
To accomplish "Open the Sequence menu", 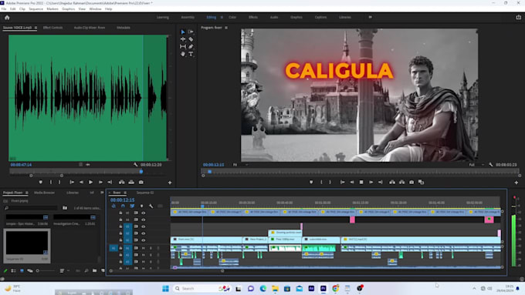I will coord(36,9).
